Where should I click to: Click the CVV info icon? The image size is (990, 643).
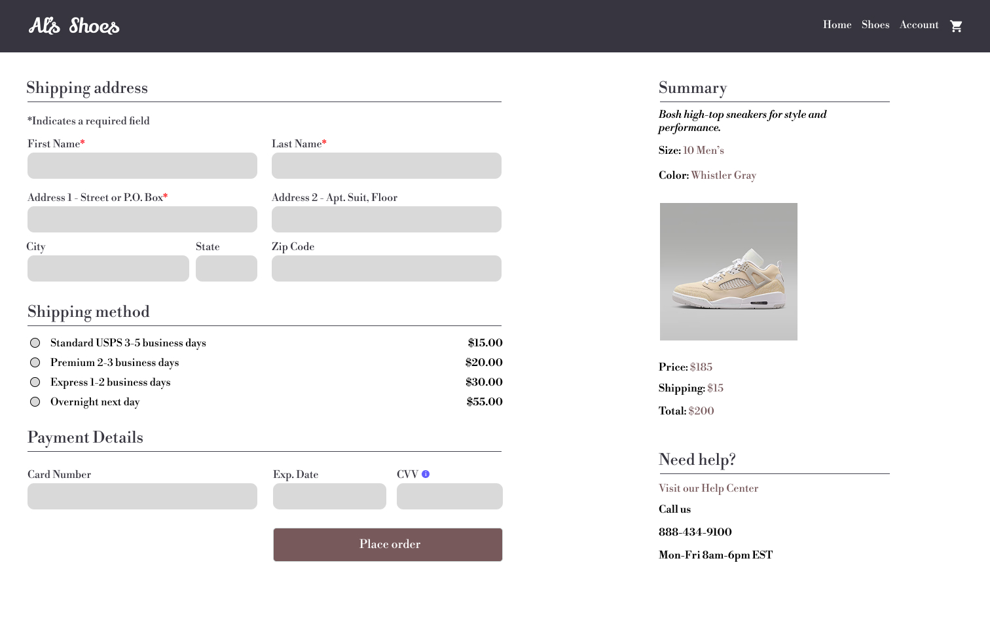click(x=426, y=473)
